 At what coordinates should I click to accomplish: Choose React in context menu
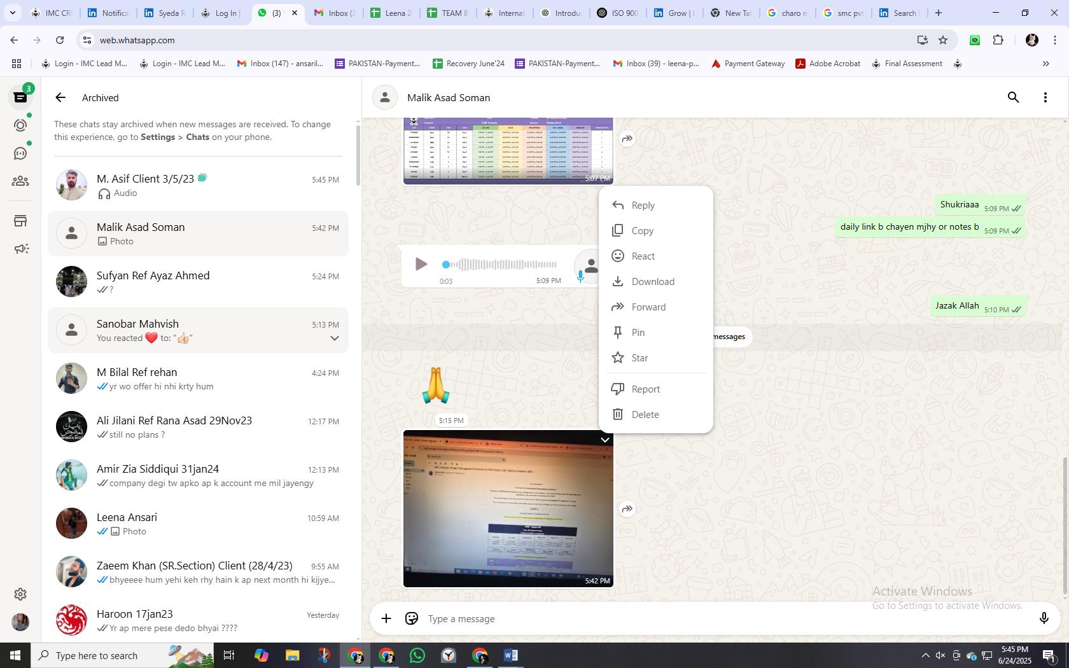[655, 256]
